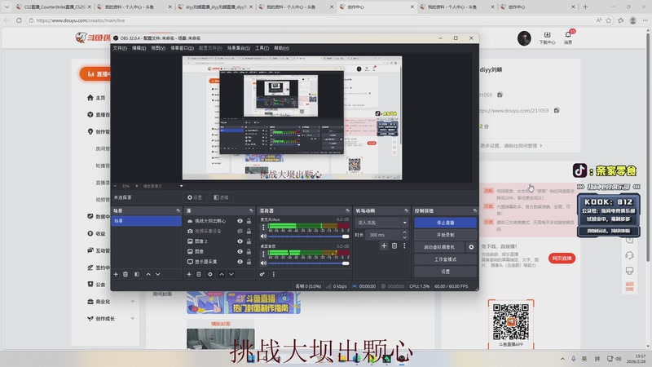This screenshot has width=652, height=367.
Task: Hide the 显示器采集 source
Action: [240, 262]
